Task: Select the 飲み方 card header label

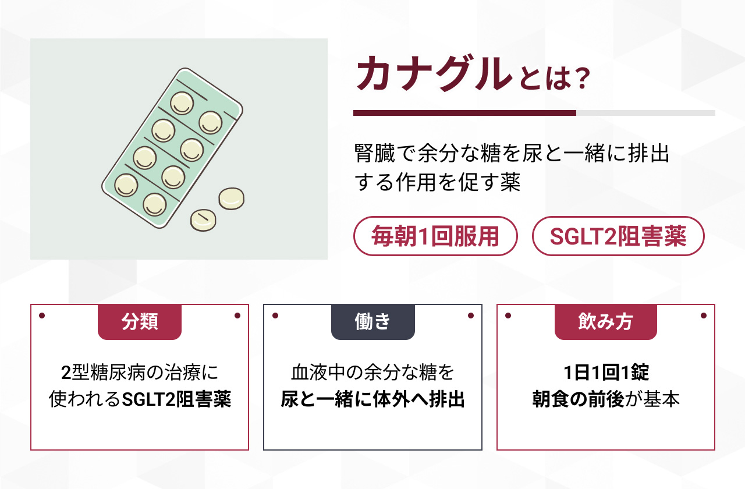Action: [606, 322]
